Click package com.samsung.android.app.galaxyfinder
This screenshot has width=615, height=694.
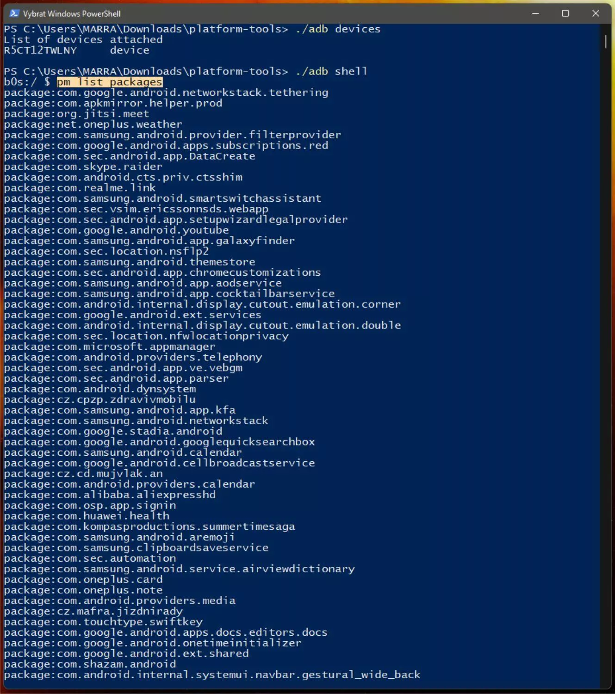(x=149, y=241)
